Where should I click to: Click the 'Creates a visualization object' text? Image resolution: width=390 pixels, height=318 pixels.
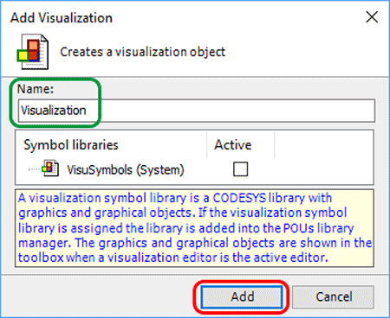click(x=142, y=52)
